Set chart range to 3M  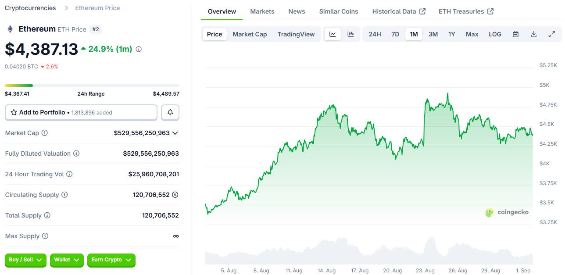(433, 34)
